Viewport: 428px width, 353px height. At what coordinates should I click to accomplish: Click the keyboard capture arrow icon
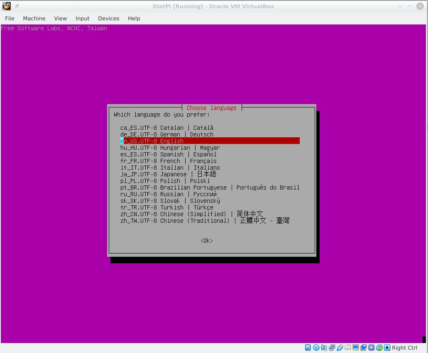(x=387, y=347)
